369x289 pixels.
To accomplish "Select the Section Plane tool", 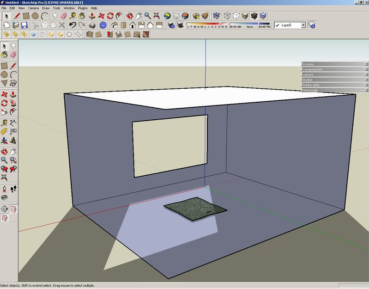I will click(4, 209).
